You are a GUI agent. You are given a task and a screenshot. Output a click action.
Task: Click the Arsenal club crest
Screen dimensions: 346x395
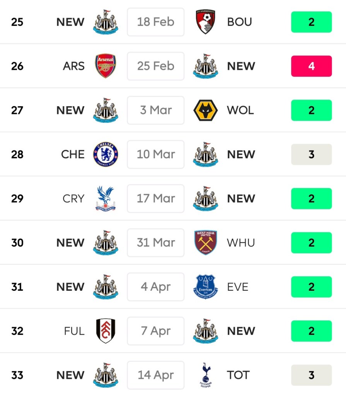tap(106, 66)
